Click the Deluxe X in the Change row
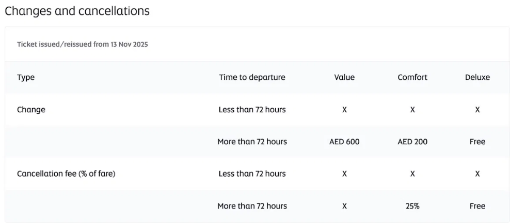Viewport: 510px width, 223px height. tap(477, 110)
